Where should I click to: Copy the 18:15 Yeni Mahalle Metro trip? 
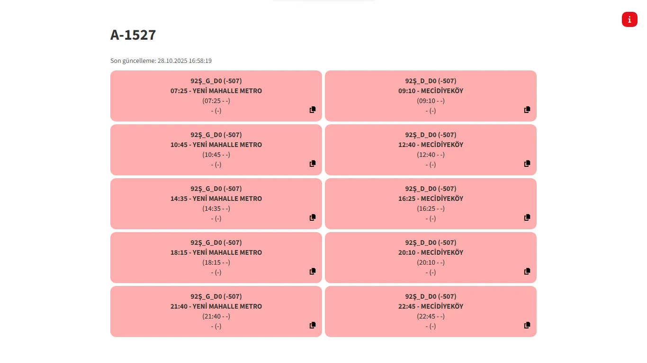[313, 271]
